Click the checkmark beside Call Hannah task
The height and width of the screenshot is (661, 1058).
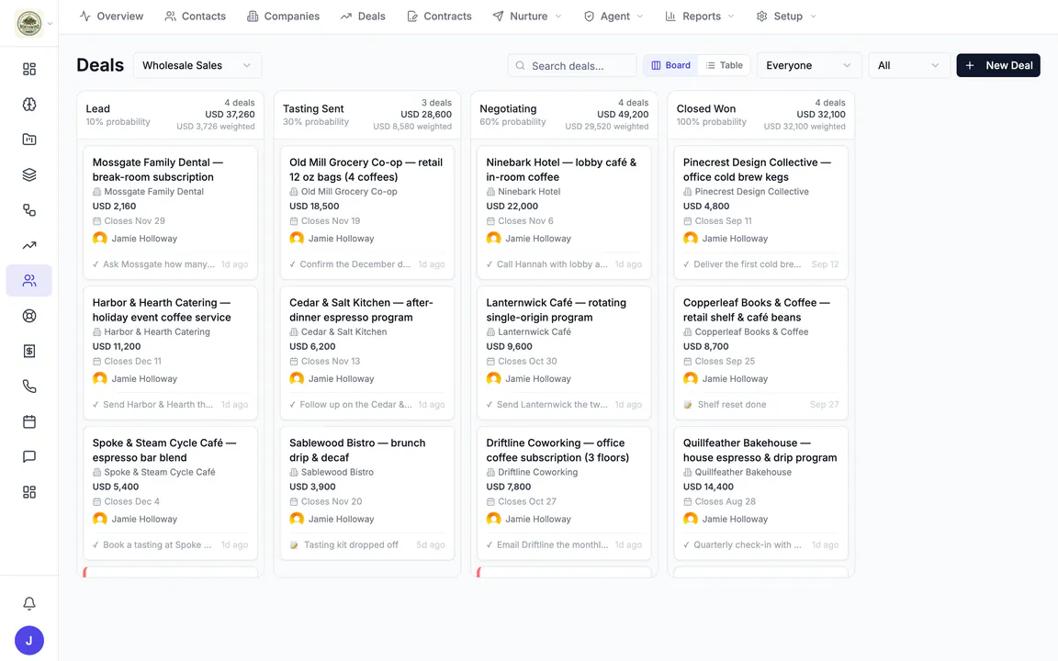click(490, 264)
